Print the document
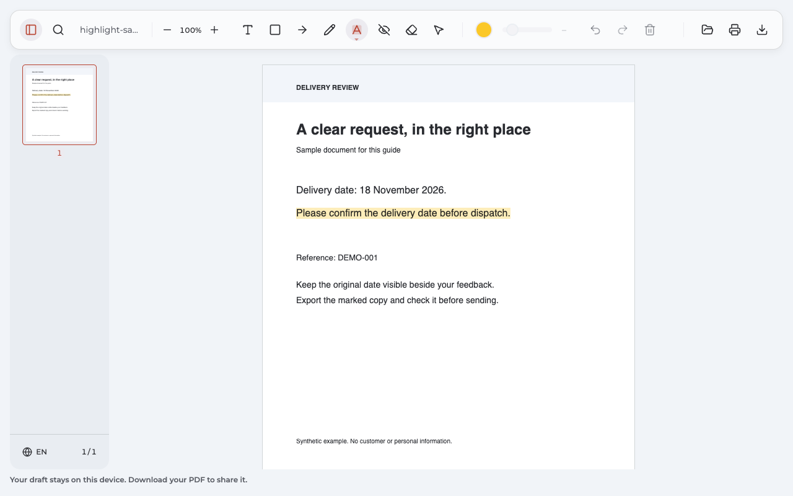Image resolution: width=793 pixels, height=496 pixels. pyautogui.click(x=735, y=30)
